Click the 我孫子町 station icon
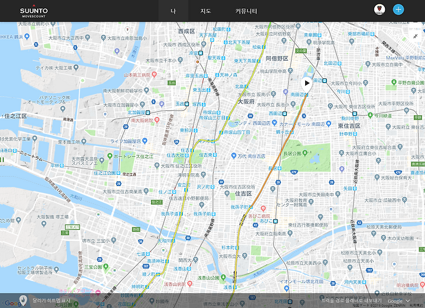Screen dimensions: 425x308 pos(251,207)
